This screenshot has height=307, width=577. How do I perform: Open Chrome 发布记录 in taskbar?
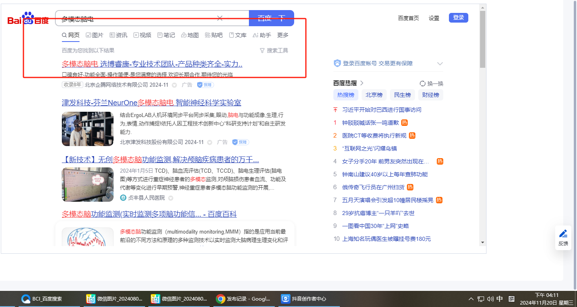243,299
